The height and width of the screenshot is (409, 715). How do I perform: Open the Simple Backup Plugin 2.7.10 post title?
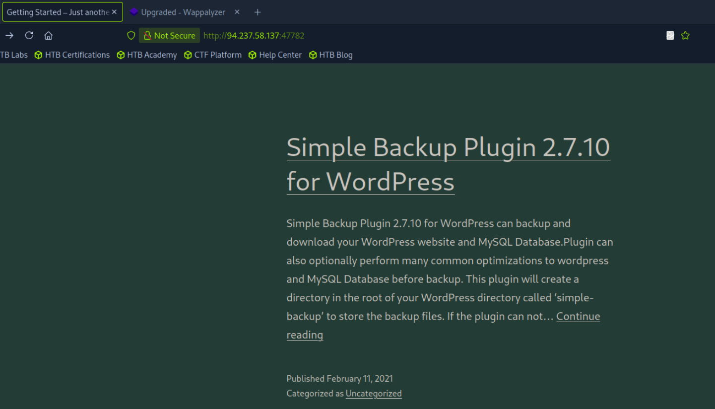448,148
